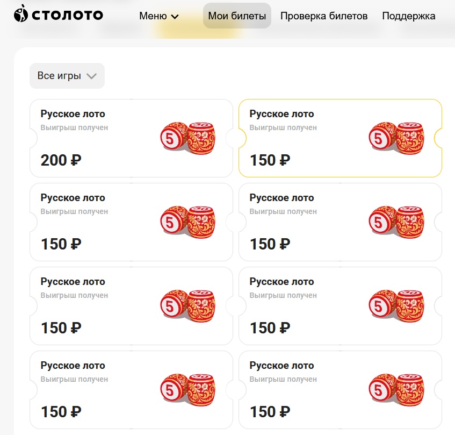
Task: Open the Проверка билетов page
Action: (324, 16)
